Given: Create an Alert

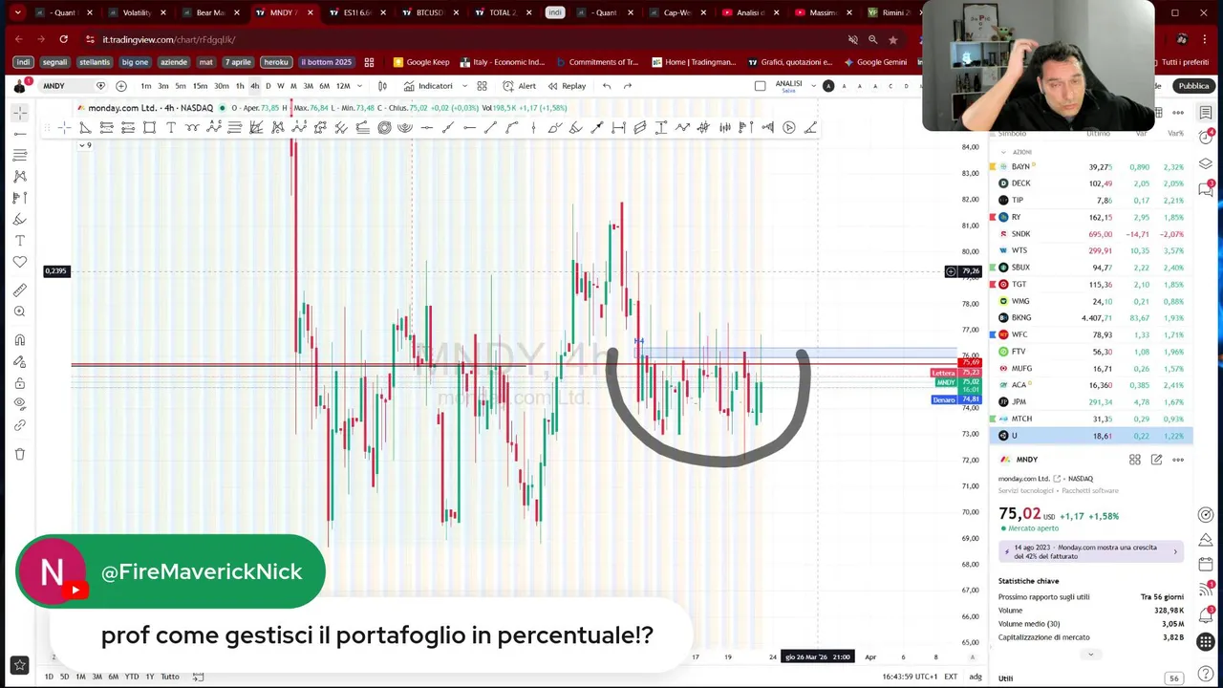Looking at the screenshot, I should coord(520,86).
